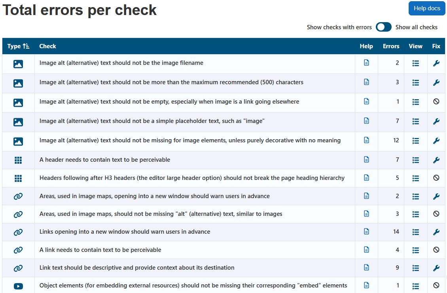View errors for header needs text check
447x293 pixels.
(416, 160)
